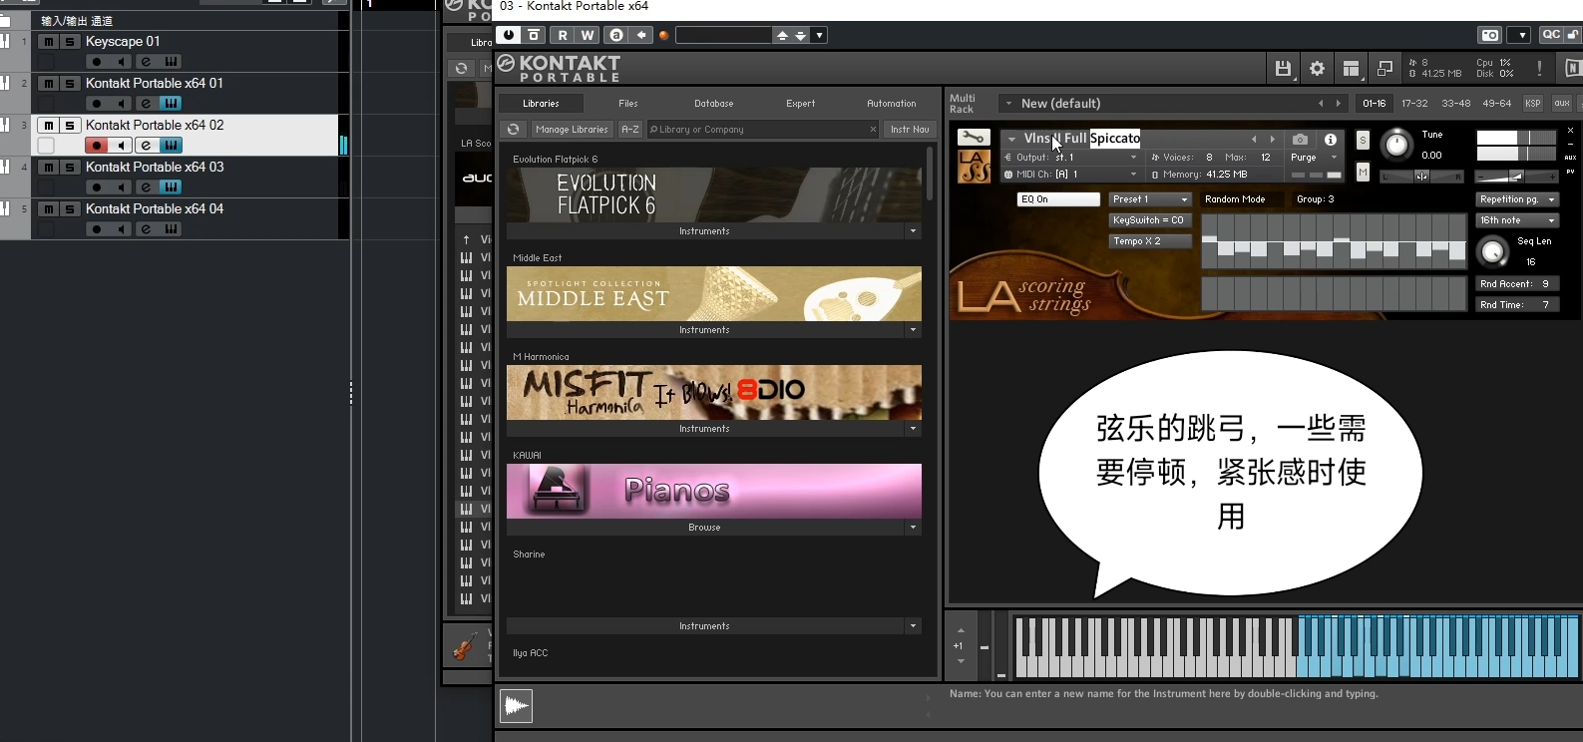The image size is (1583, 742).
Task: Open the Purge dropdown menu
Action: [x=1314, y=158]
